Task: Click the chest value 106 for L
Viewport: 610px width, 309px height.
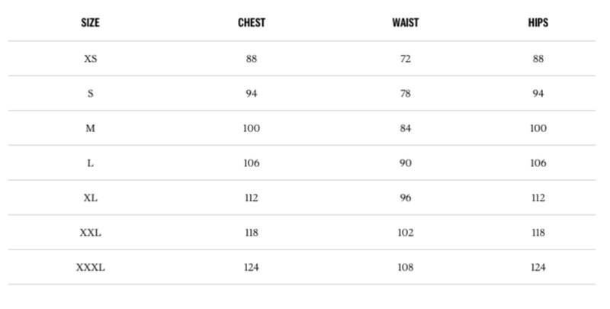Action: point(252,163)
